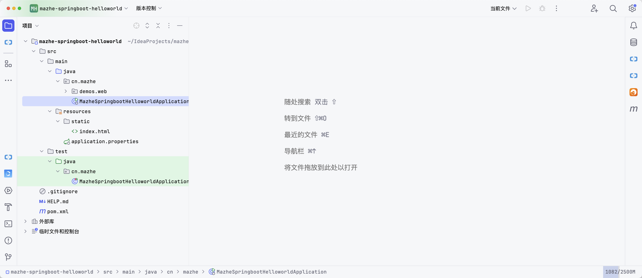The image size is (642, 278).
Task: Open the Services tool window icon
Action: coord(8,190)
